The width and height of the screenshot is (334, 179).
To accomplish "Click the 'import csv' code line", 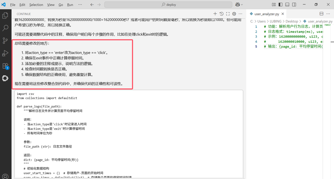I will (25, 94).
